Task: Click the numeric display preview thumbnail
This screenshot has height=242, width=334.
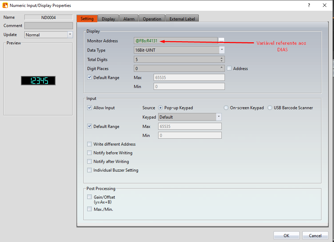Action: click(38, 81)
